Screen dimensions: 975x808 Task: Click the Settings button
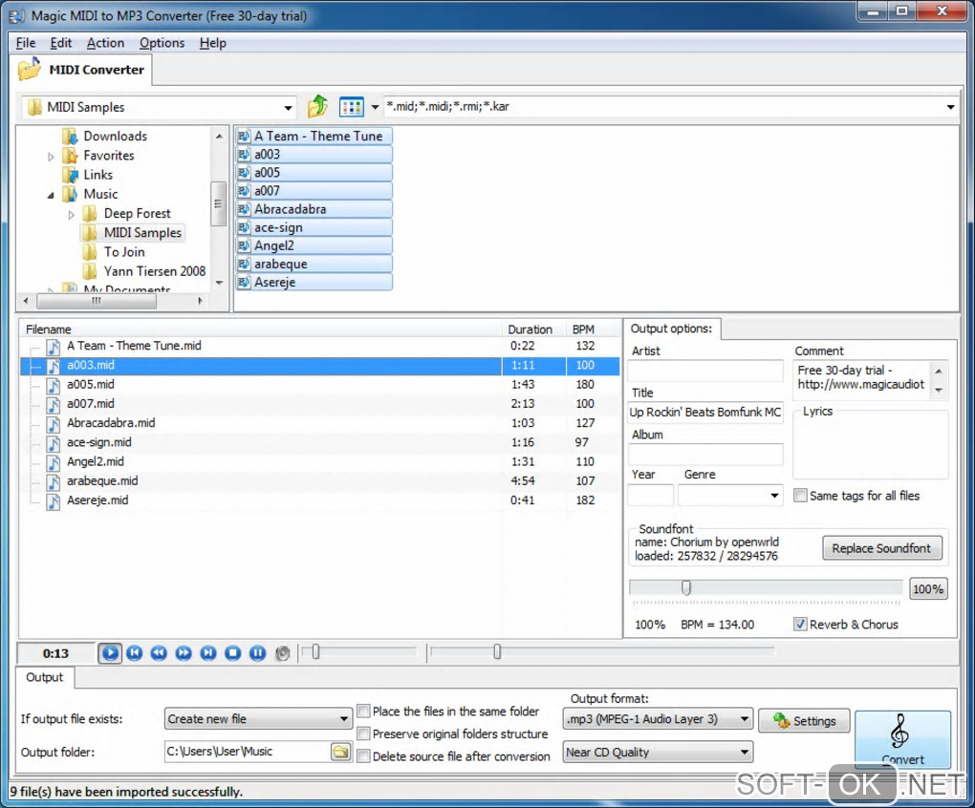pos(804,721)
